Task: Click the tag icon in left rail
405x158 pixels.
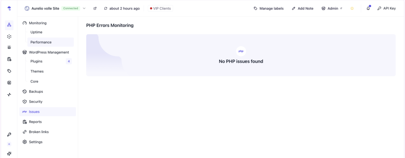Action: 9,71
